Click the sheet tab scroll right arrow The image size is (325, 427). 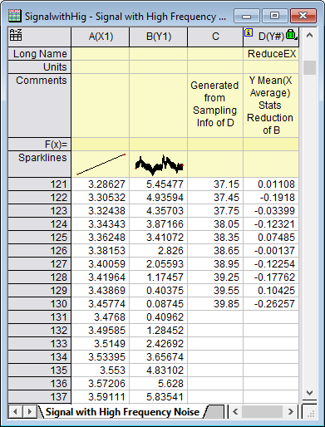29,412
